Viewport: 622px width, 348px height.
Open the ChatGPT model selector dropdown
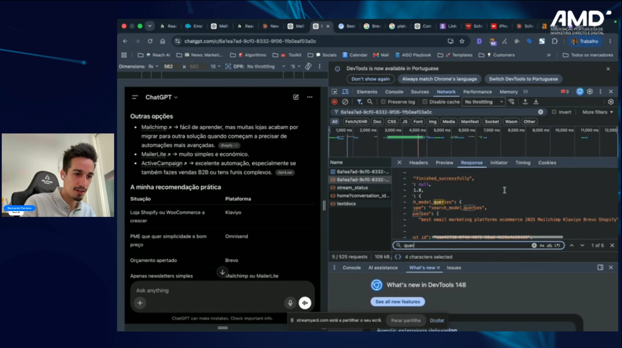coord(162,97)
